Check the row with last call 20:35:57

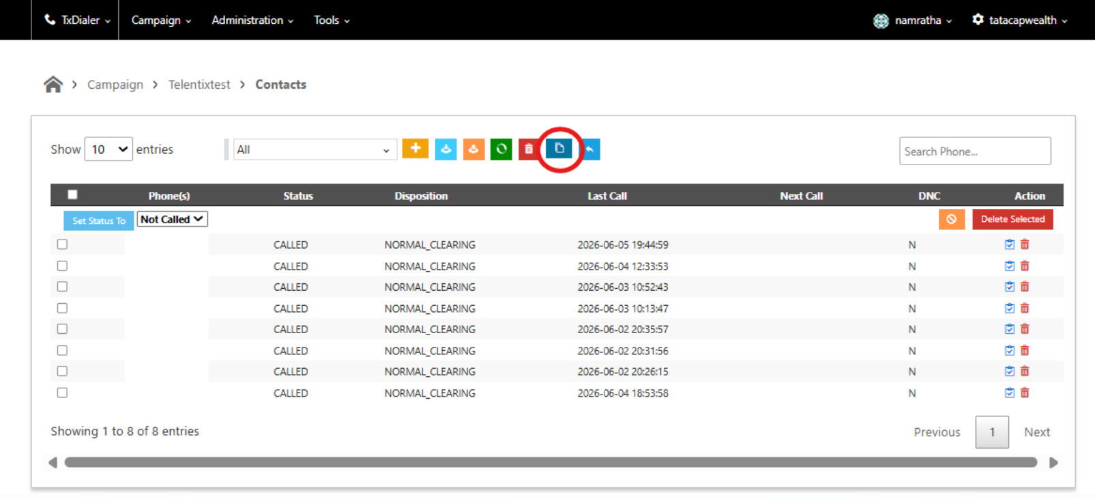(x=62, y=329)
